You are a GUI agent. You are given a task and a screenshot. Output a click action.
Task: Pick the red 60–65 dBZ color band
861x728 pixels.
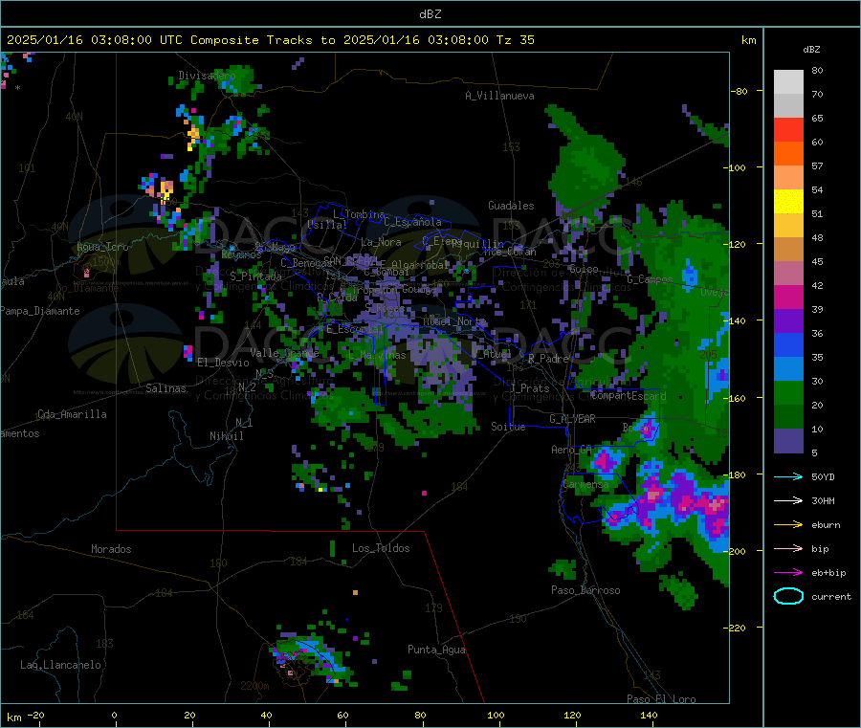click(788, 129)
